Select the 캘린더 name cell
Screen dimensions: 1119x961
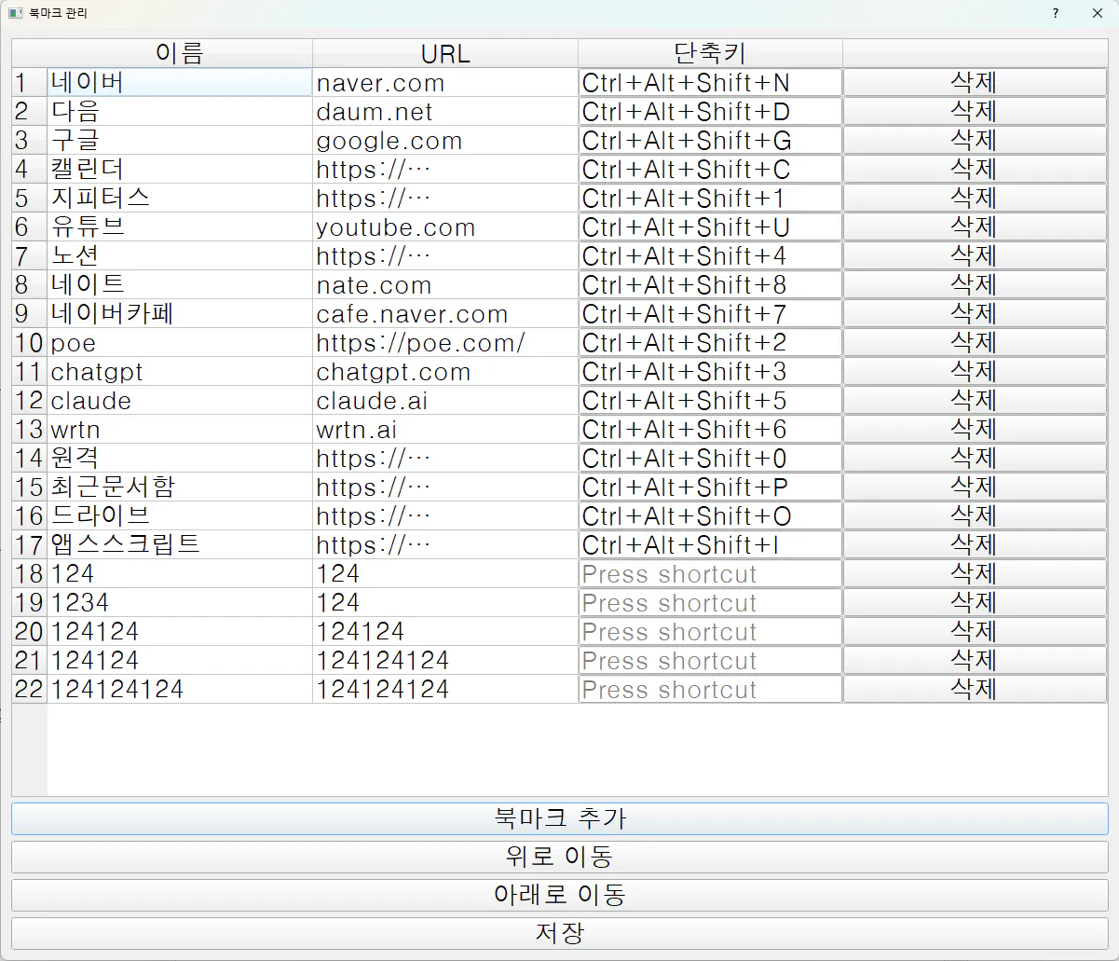pos(180,169)
